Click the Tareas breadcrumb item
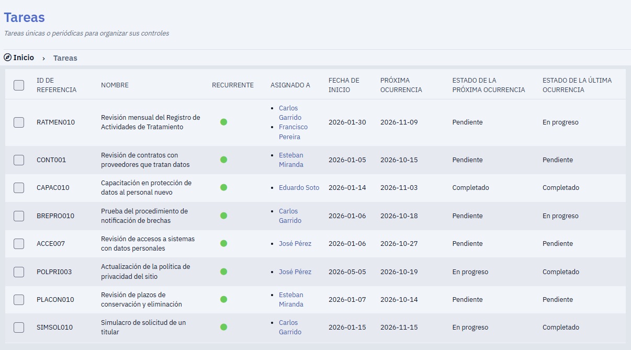631x350 pixels. tap(65, 58)
